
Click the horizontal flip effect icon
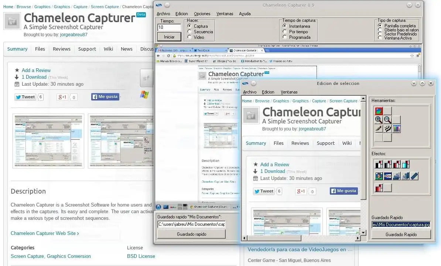(379, 176)
